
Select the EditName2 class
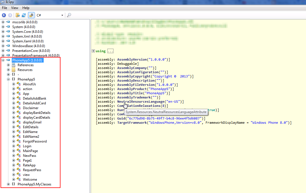coord(31,137)
